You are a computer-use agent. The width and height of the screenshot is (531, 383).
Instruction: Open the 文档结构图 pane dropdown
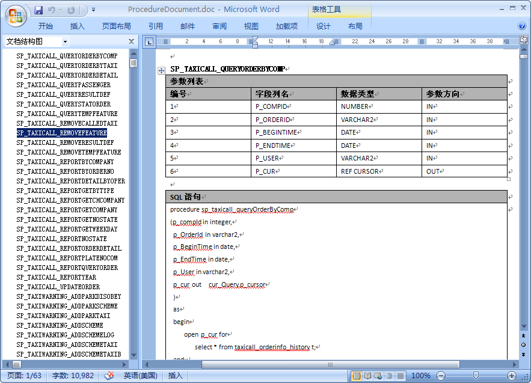click(65, 41)
